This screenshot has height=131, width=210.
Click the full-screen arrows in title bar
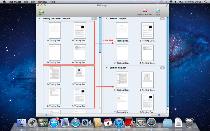click(x=167, y=6)
